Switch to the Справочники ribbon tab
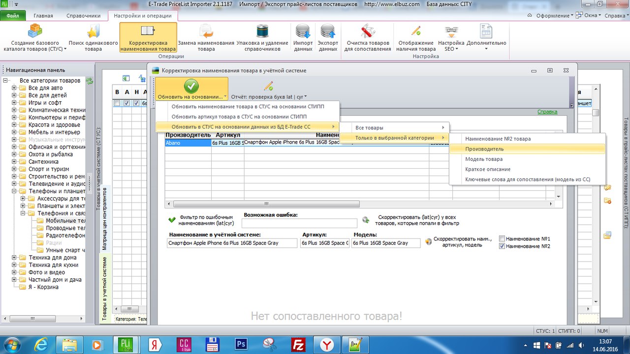The width and height of the screenshot is (630, 354). [x=84, y=16]
